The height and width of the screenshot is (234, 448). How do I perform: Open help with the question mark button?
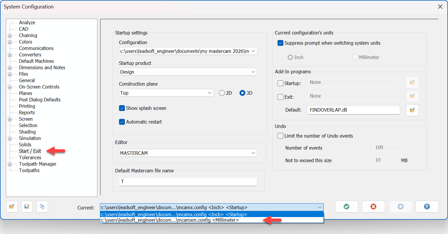click(x=427, y=207)
